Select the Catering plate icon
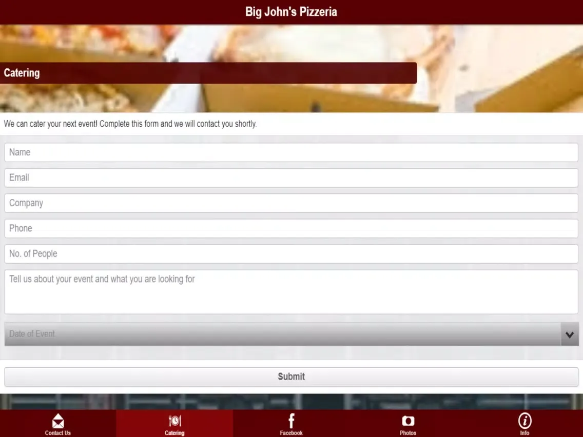 point(175,421)
